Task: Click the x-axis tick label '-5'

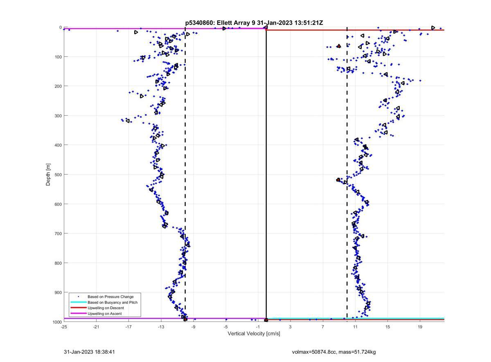Action: 225,327
